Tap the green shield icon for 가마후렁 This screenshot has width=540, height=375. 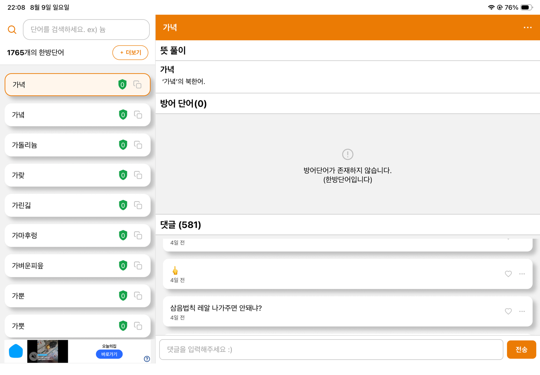point(123,235)
